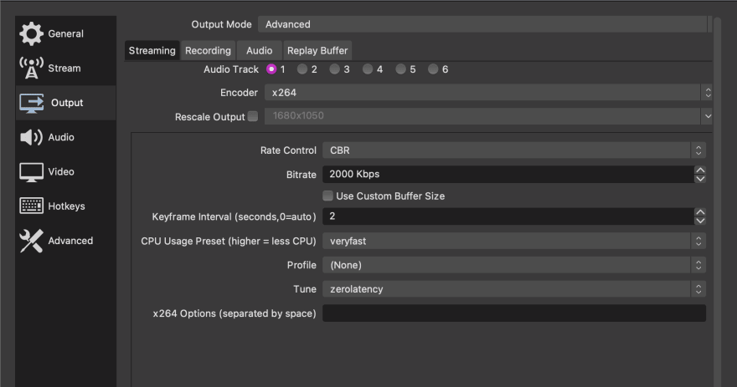Click the x264 Options text field
Viewport: 737px width, 387px height.
click(514, 313)
